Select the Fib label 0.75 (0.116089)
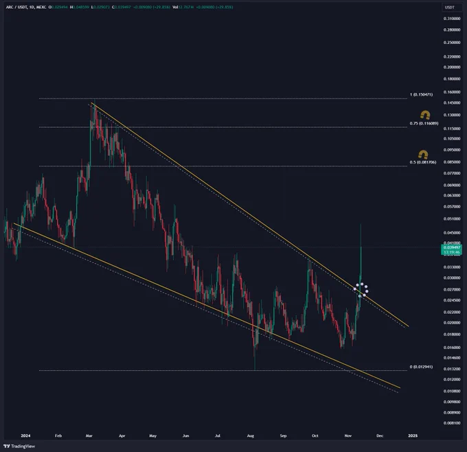467x452 pixels. coord(424,124)
